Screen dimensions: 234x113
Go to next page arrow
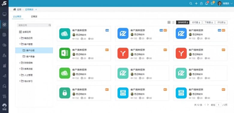[208, 105]
